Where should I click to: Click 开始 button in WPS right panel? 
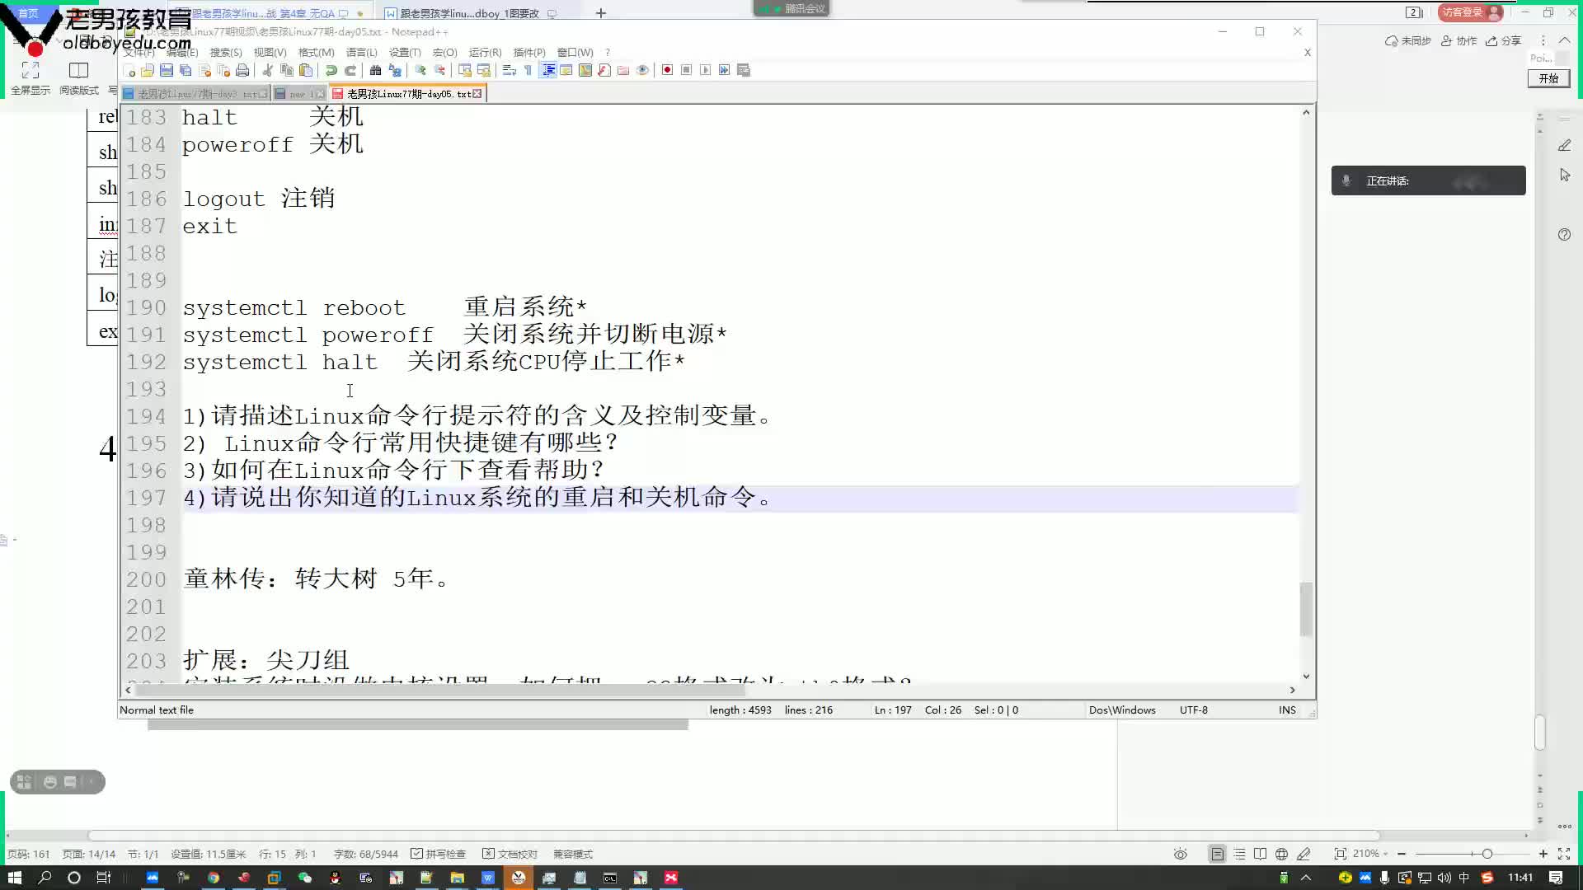point(1548,78)
